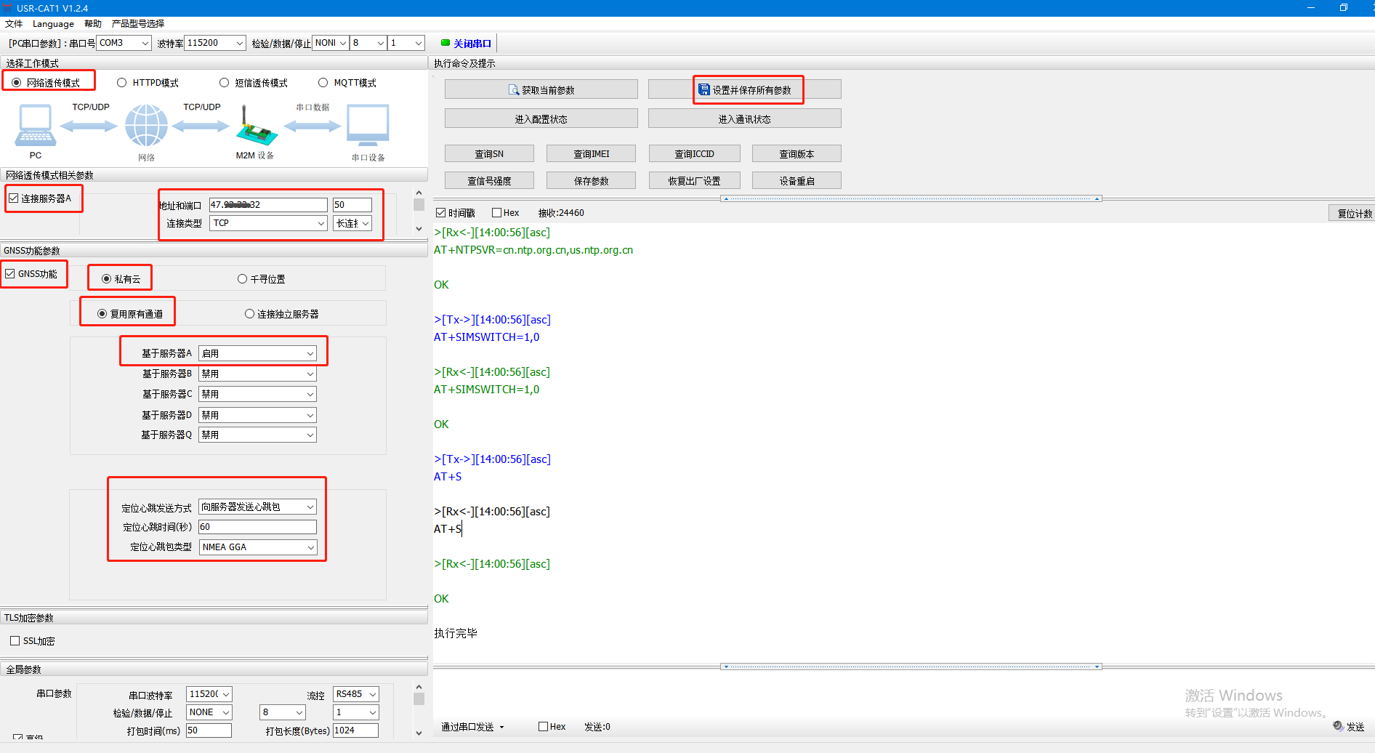The height and width of the screenshot is (753, 1375).
Task: Click the M2M device module icon
Action: (256, 126)
